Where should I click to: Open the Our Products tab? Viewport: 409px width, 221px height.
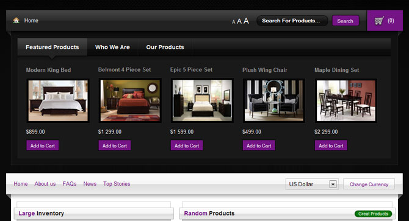(165, 47)
